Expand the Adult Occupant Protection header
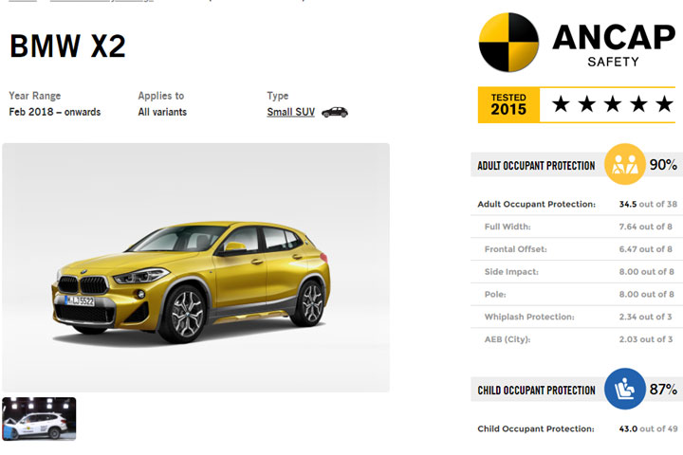This screenshot has width=683, height=455. coord(537,165)
